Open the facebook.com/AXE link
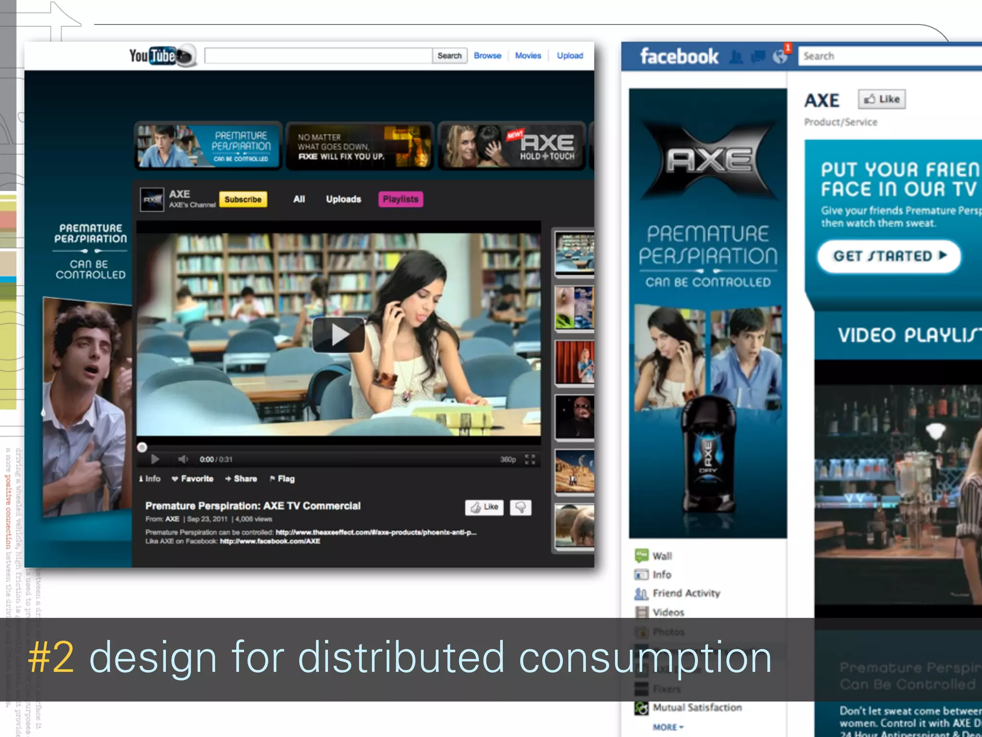This screenshot has width=982, height=737. point(270,541)
